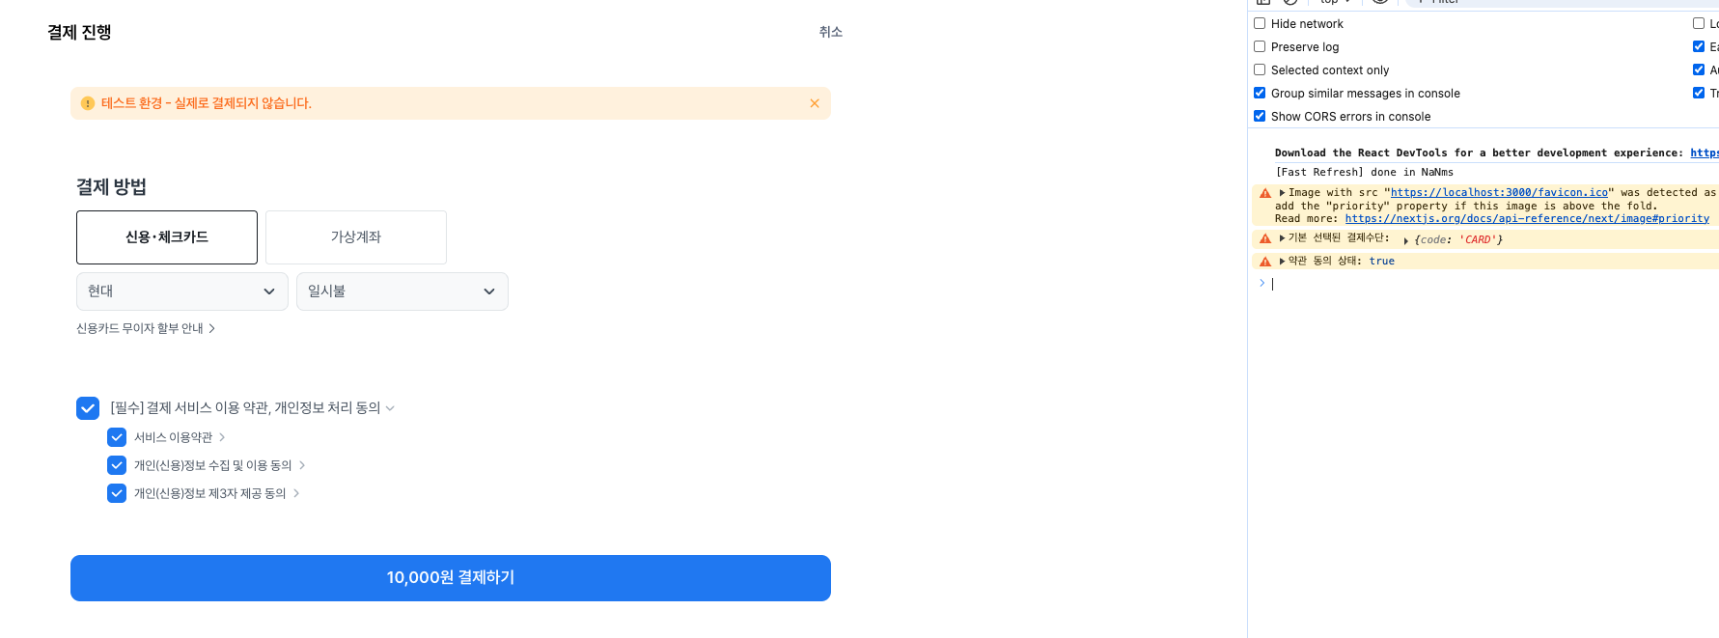Dismiss the orange test environment banner
The width and height of the screenshot is (1719, 638).
click(x=815, y=103)
